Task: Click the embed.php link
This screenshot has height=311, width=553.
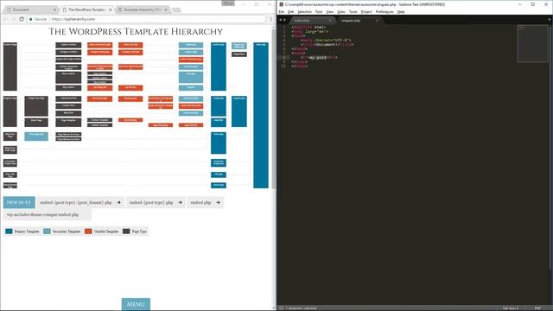Action: pyautogui.click(x=206, y=202)
